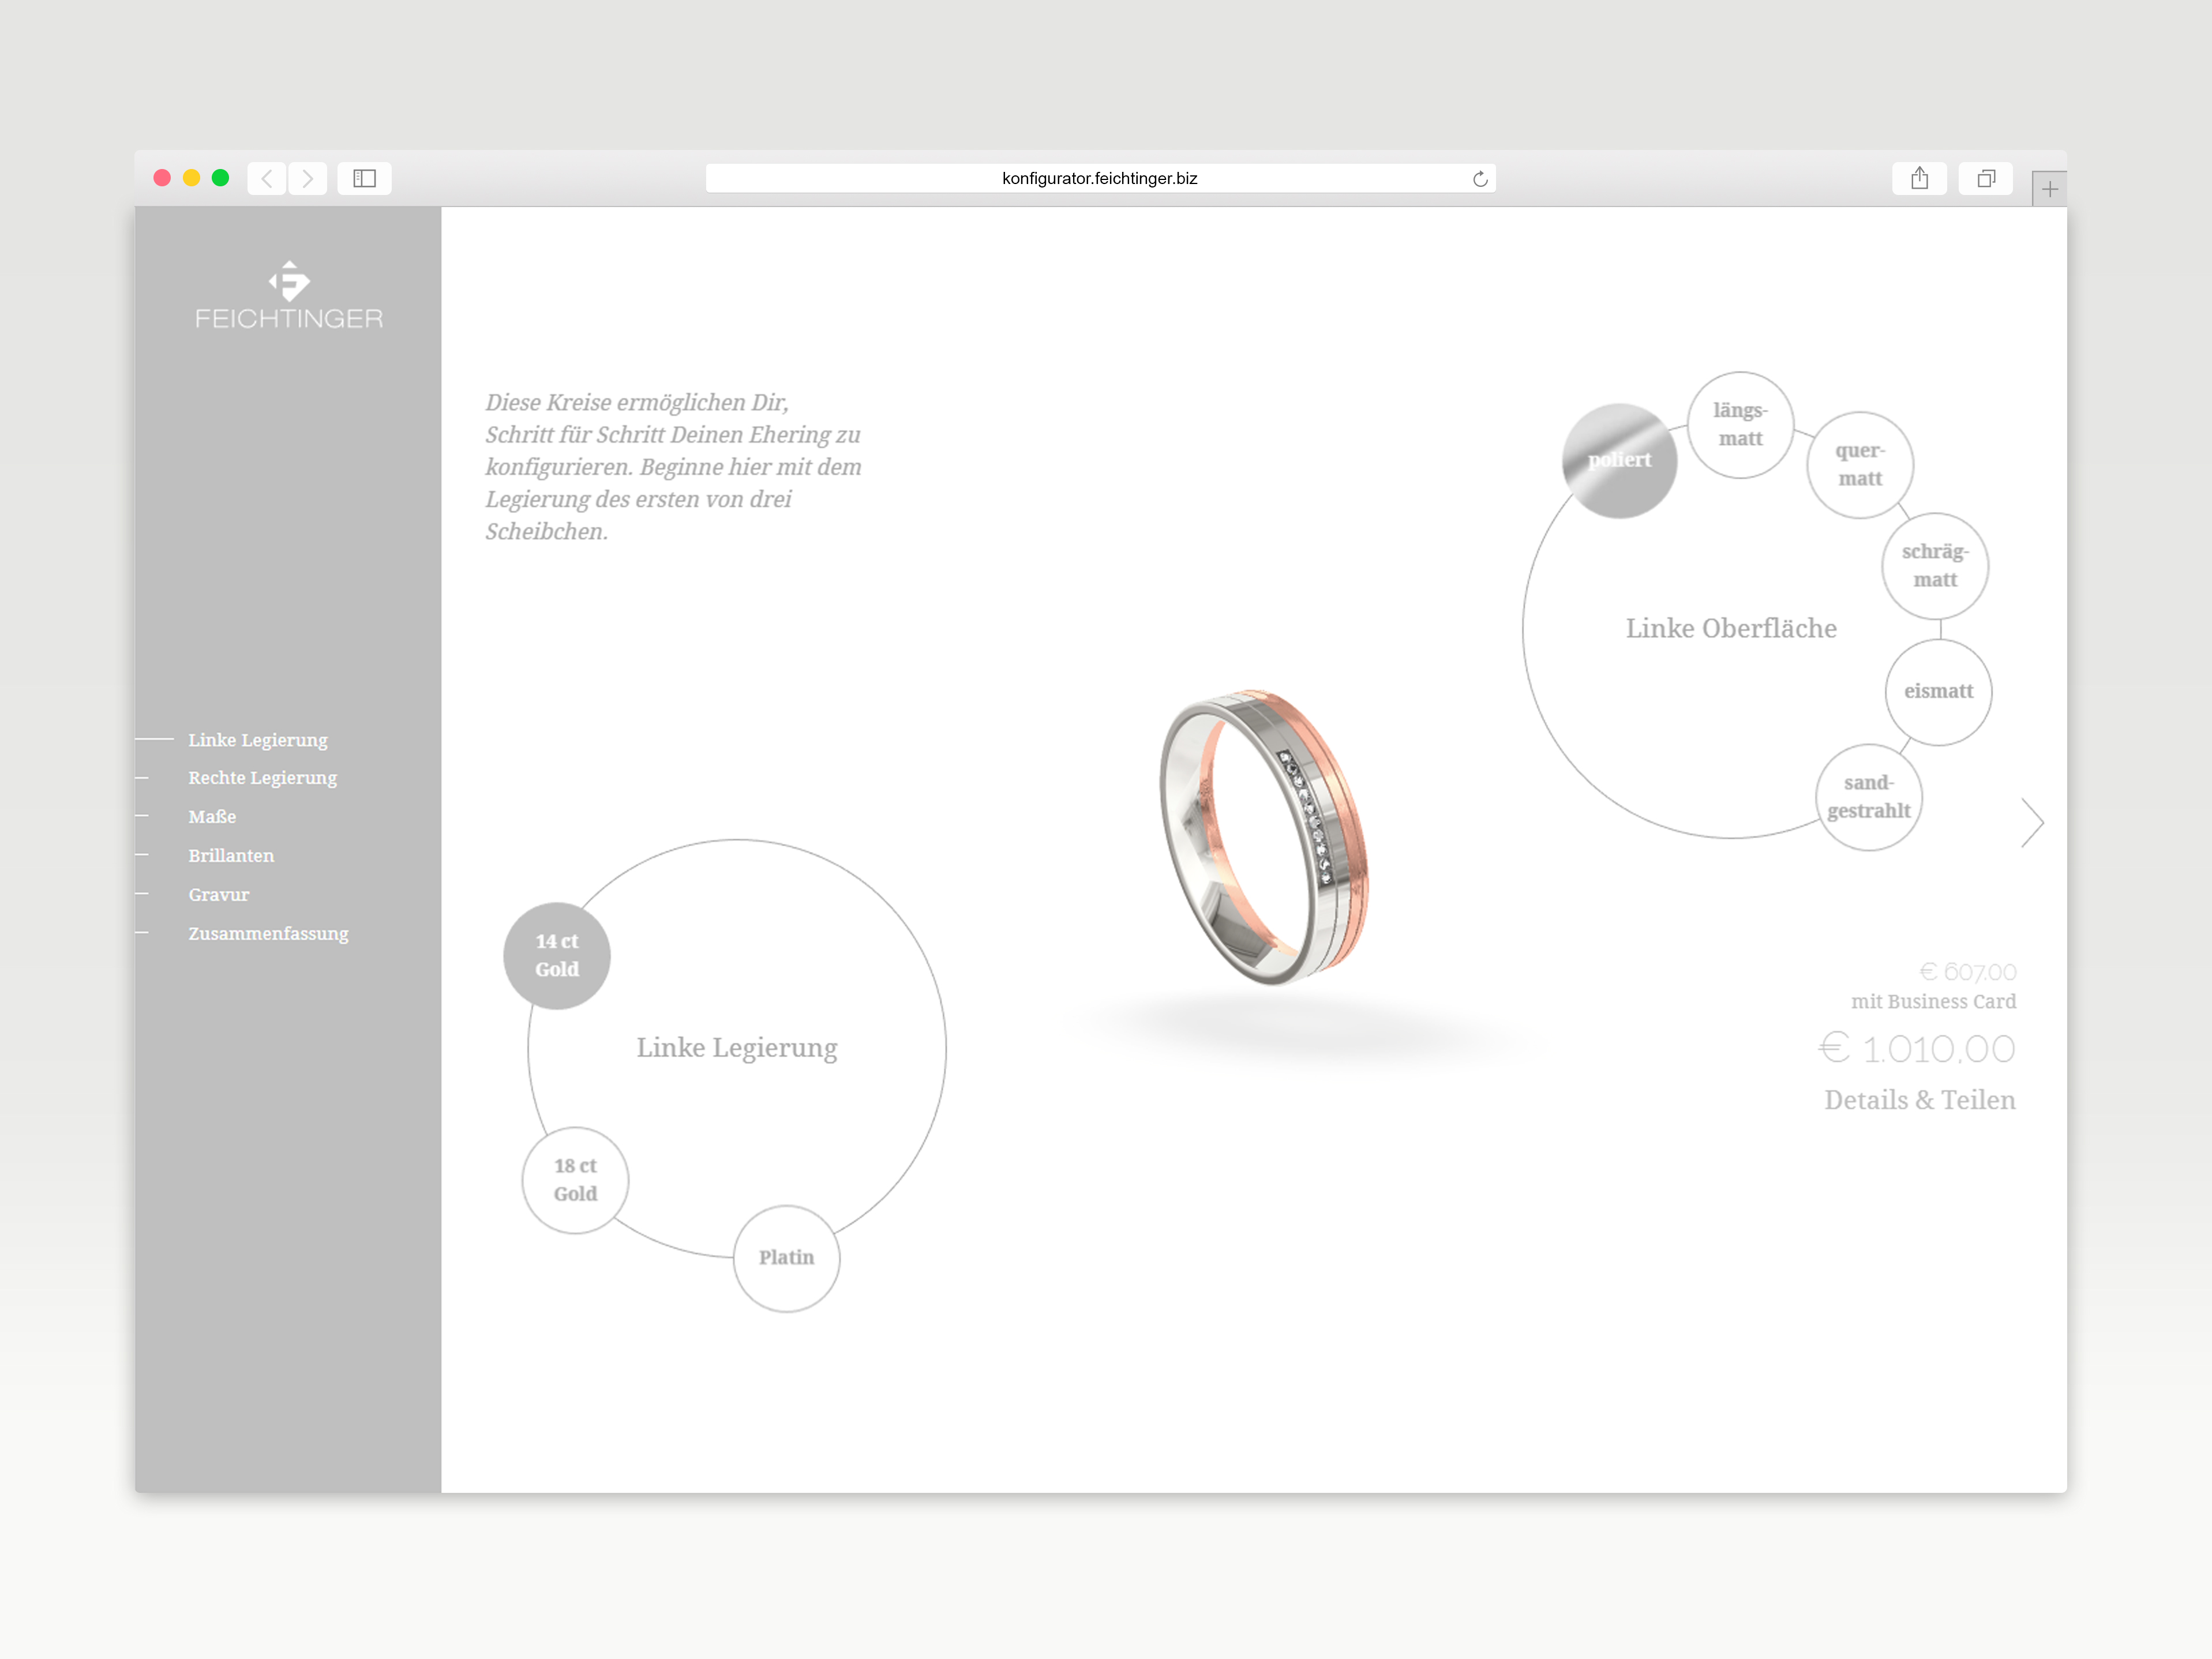Click the 3D ring preview
2212x1659 pixels.
[1264, 837]
